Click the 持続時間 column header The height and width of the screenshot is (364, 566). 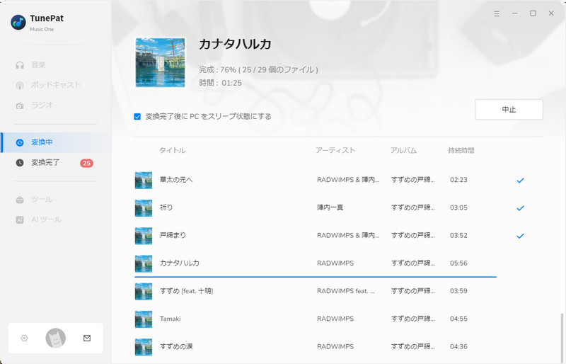click(x=461, y=150)
